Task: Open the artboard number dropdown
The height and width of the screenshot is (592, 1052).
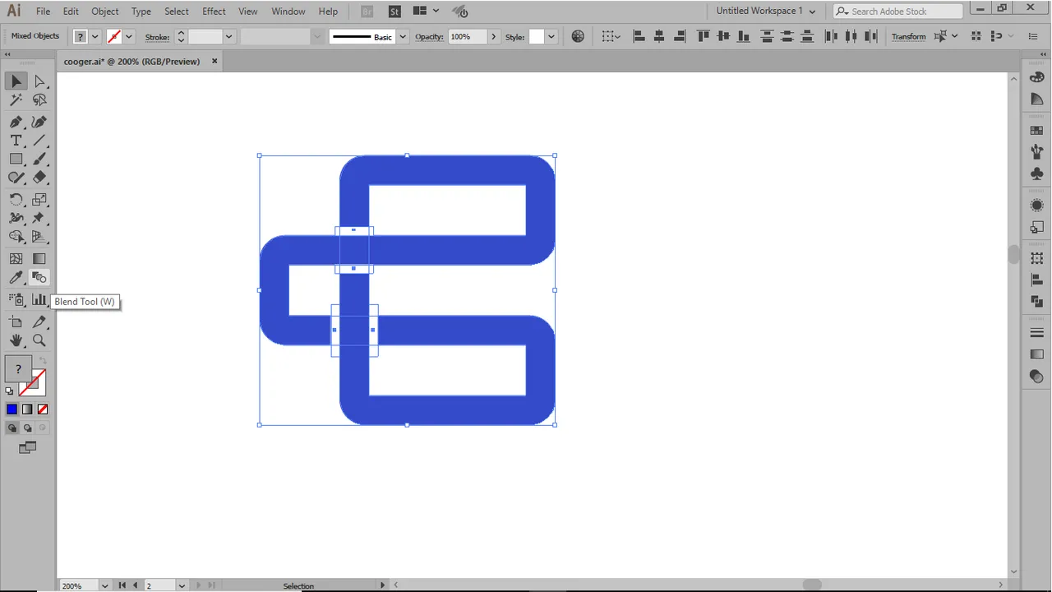Action: [182, 585]
